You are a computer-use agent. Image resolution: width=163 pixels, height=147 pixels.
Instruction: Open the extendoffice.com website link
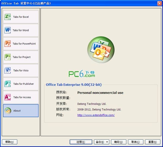(x=96, y=115)
